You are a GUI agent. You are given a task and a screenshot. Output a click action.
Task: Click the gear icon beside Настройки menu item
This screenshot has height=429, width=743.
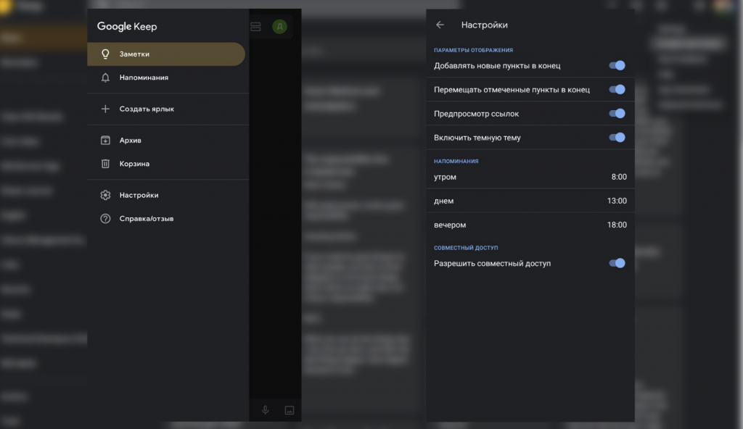105,195
